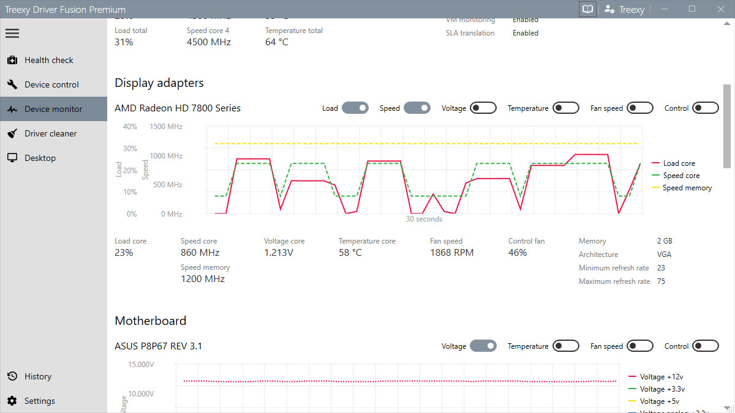Disable the Load graph for AMD Radeon
Image resolution: width=735 pixels, height=413 pixels.
click(x=355, y=107)
